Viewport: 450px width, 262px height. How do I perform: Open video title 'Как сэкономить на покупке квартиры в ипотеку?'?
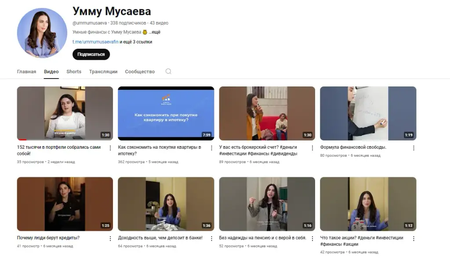click(x=159, y=150)
